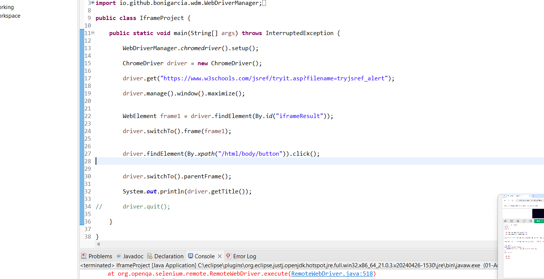Collapse the main method fold marker
The width and height of the screenshot is (544, 279).
[93, 33]
